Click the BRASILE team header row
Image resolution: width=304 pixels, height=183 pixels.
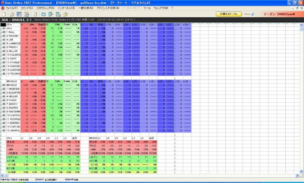coord(12,81)
